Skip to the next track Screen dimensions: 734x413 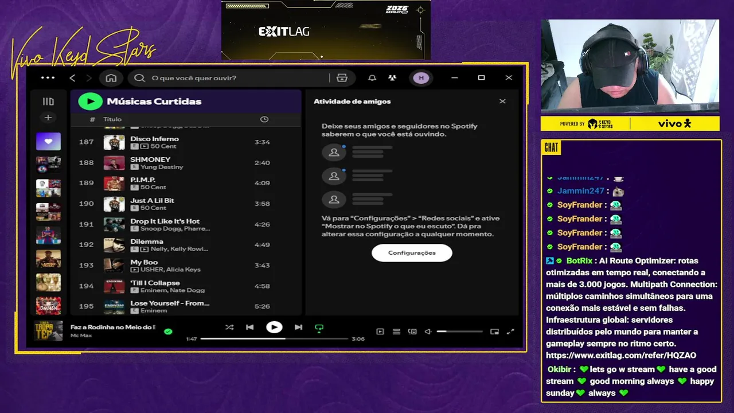(298, 327)
